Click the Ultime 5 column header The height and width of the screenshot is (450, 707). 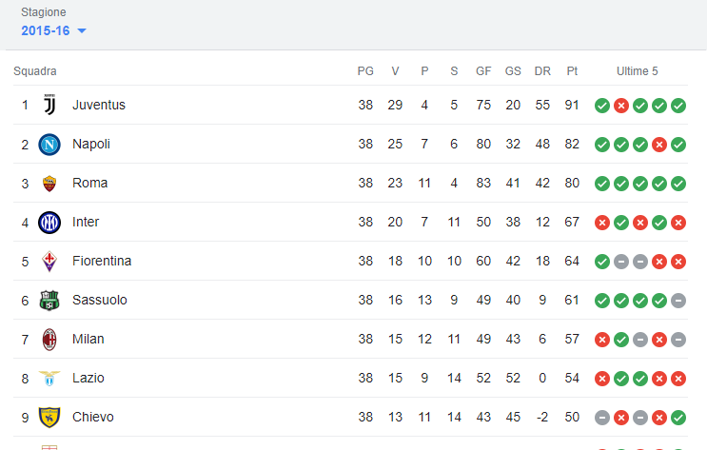point(638,71)
